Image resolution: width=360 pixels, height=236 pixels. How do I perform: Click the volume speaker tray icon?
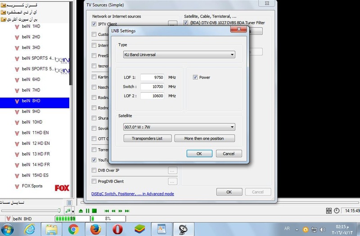[323, 229]
